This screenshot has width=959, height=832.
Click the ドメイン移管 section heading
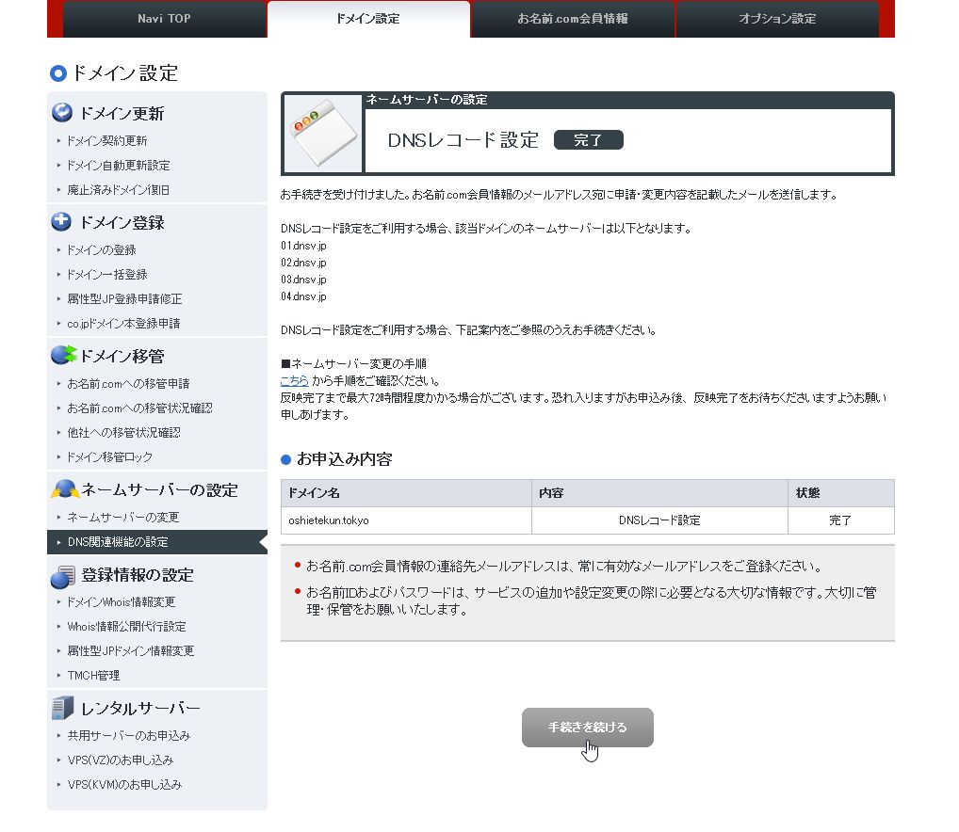[x=122, y=356]
